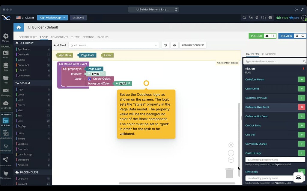Click the Backendless logo icon
The width and height of the screenshot is (307, 191).
(x=6, y=18)
